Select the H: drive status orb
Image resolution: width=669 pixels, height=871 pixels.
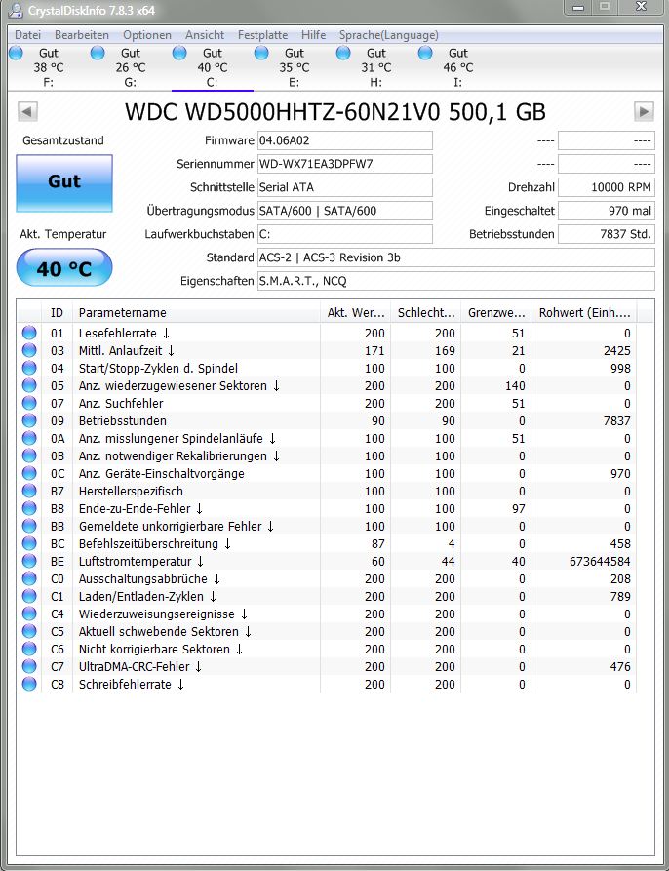tap(343, 53)
